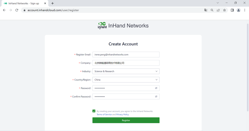
Task: Select the InHand Networks Sign up tab
Action: pyautogui.click(x=25, y=3)
